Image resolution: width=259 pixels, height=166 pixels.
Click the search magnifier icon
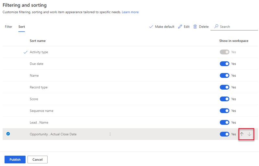coord(216,27)
